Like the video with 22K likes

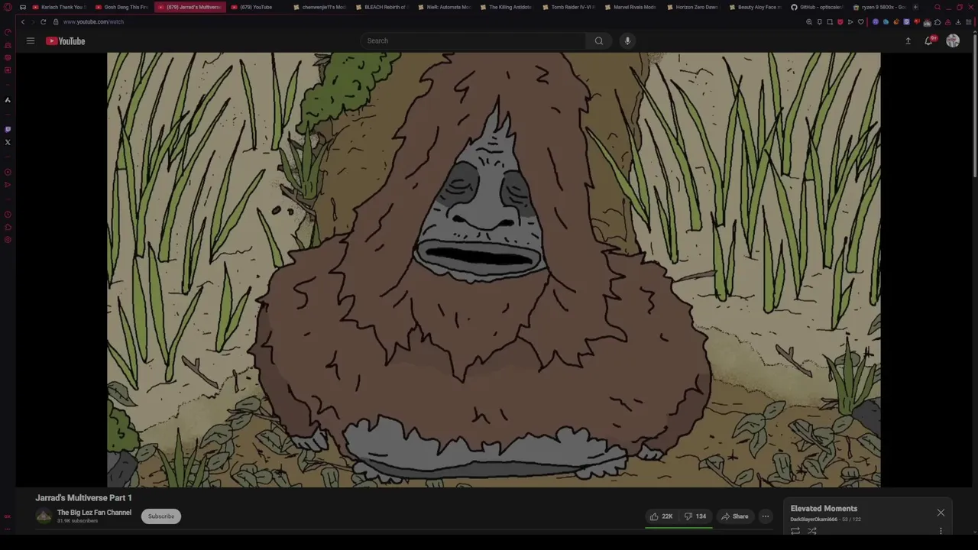tap(661, 516)
